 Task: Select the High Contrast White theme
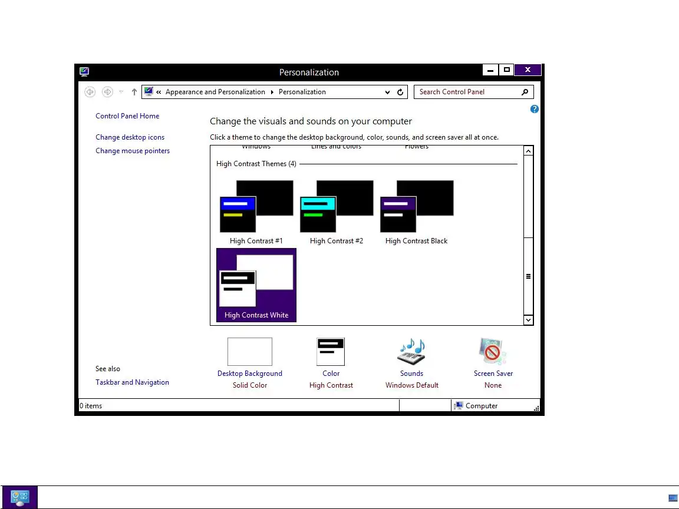(x=256, y=285)
